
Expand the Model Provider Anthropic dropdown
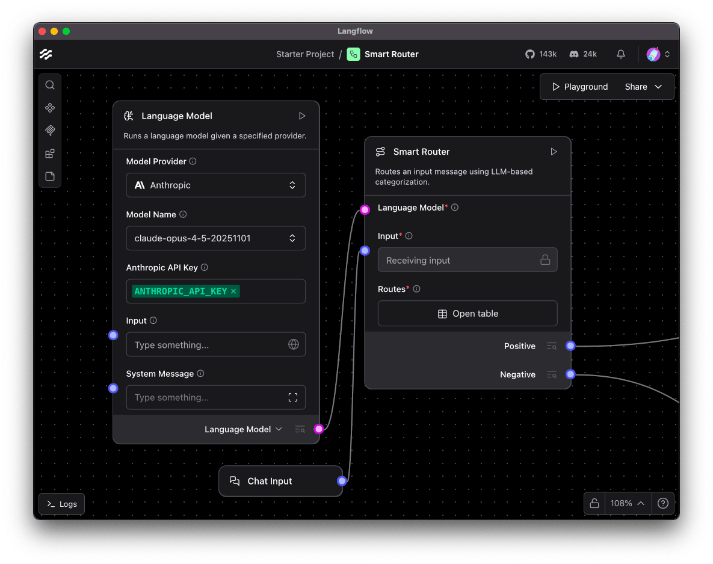point(215,185)
